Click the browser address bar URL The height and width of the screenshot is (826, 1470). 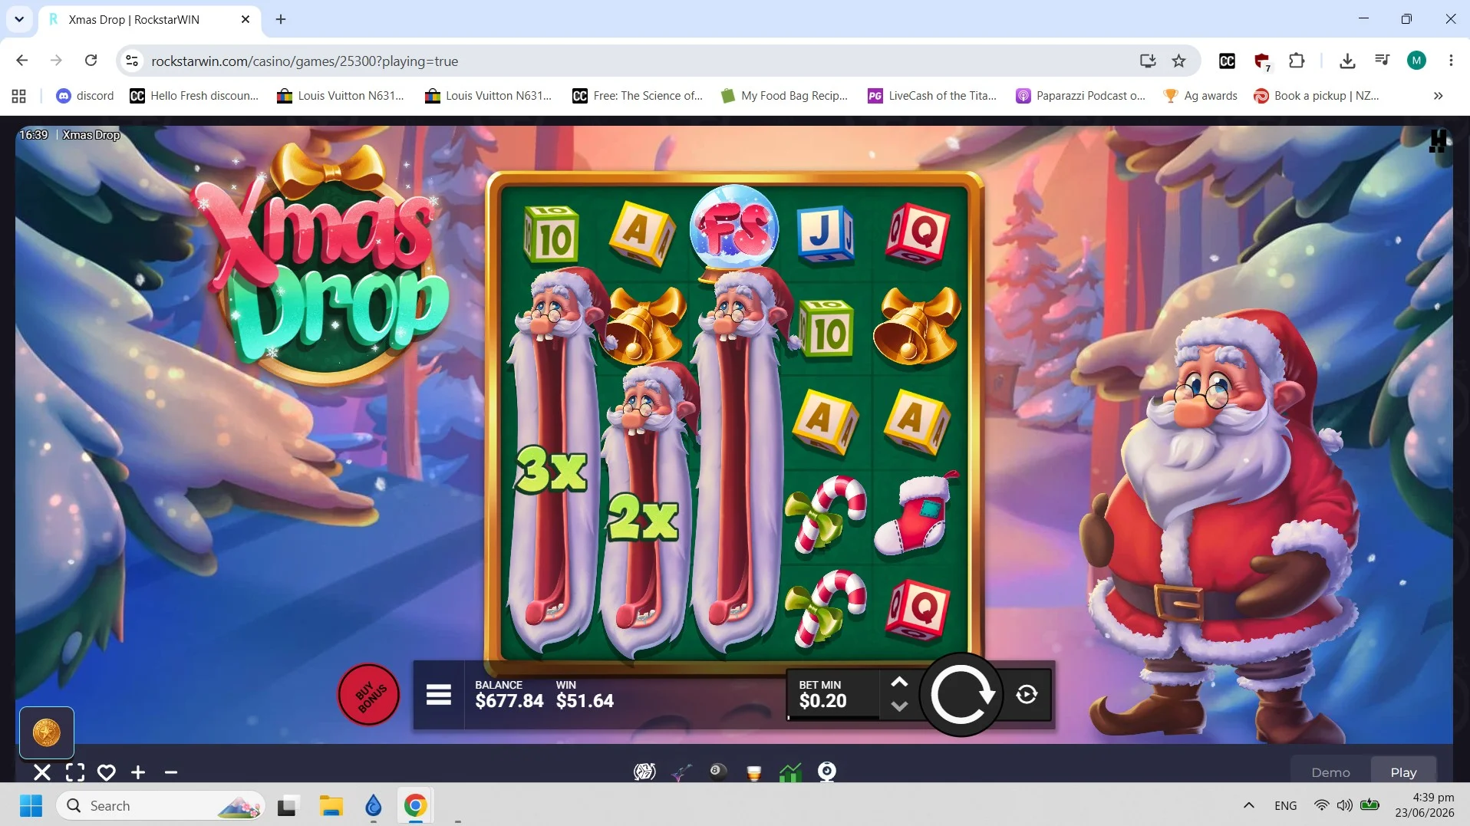tap(305, 61)
